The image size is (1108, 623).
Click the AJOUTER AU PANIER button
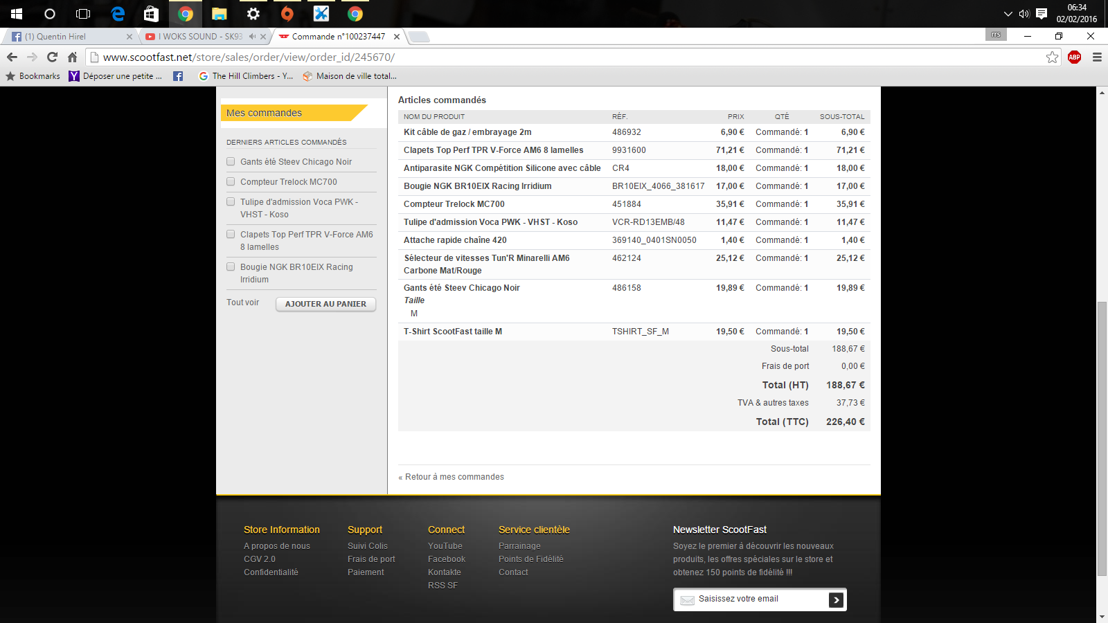[x=325, y=304]
